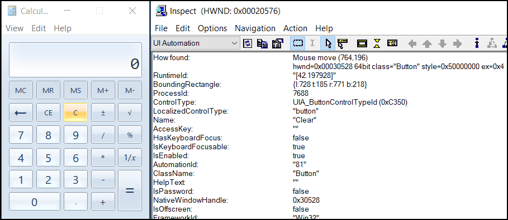This screenshot has width=508, height=220.
Task: Click the yellow rectangle frame icon in toolbar
Action: point(362,43)
